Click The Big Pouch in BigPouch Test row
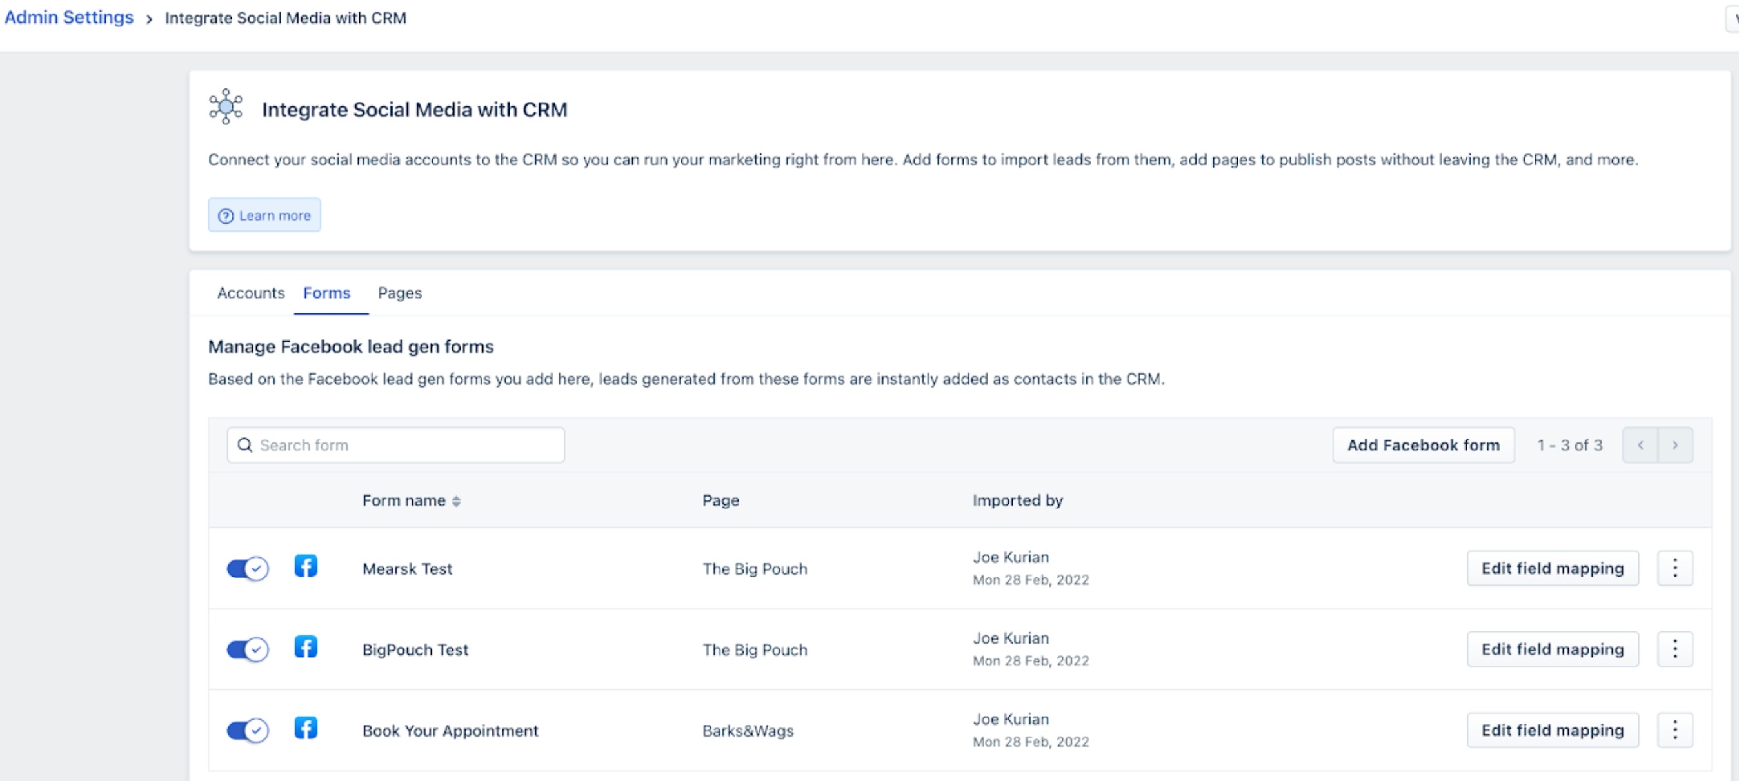 (755, 650)
